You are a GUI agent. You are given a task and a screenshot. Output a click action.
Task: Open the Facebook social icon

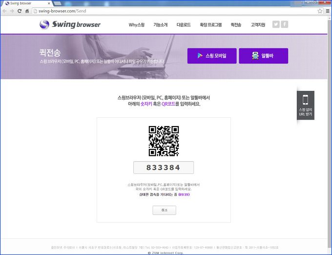(x=285, y=24)
